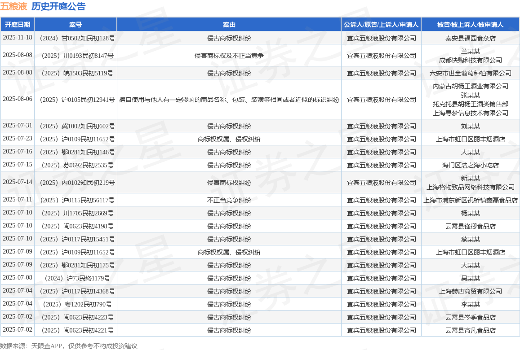Select case number (2025)内0102知民初219号
The height and width of the screenshot is (350, 520).
click(77, 183)
